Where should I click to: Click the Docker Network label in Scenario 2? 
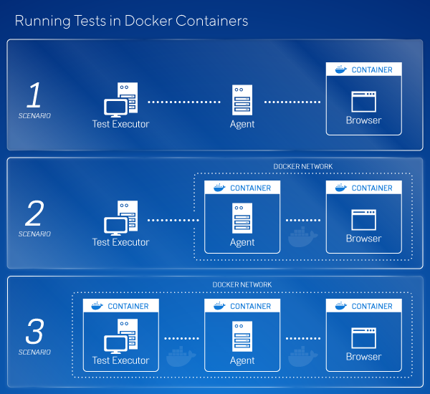pos(303,166)
